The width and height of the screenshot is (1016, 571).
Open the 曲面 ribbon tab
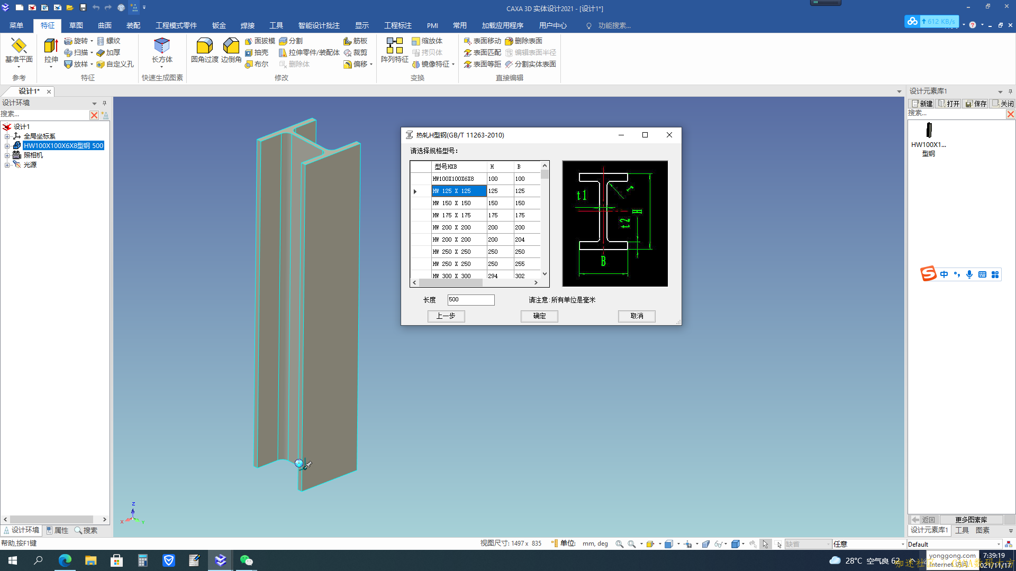click(105, 25)
